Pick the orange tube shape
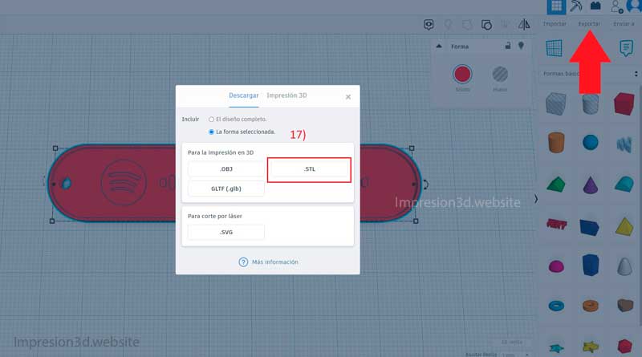This screenshot has height=357, width=642. click(x=590, y=306)
